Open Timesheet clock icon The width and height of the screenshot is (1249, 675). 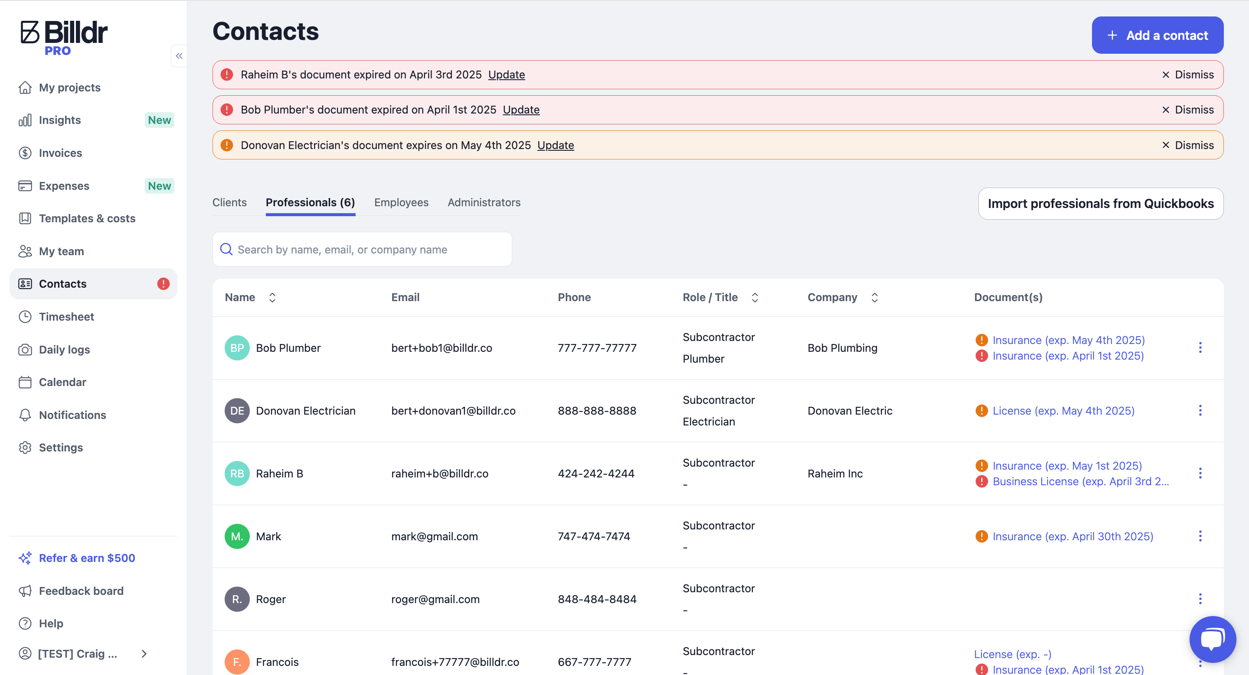pyautogui.click(x=25, y=317)
